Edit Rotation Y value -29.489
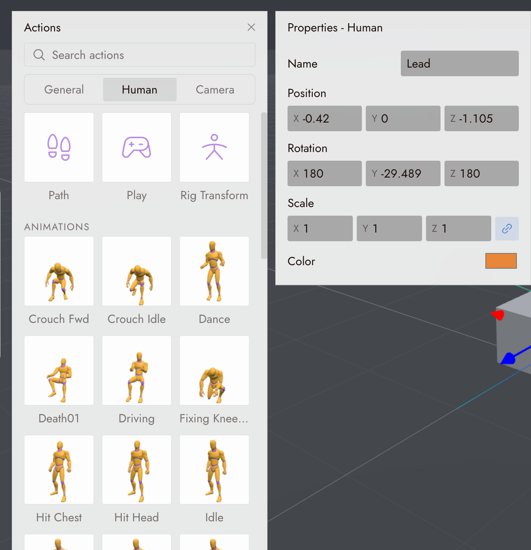 coord(403,173)
